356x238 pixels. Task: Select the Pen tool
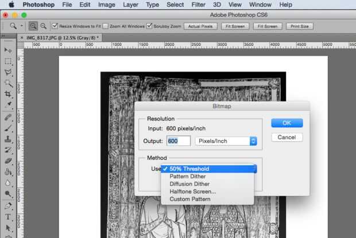tap(8, 206)
